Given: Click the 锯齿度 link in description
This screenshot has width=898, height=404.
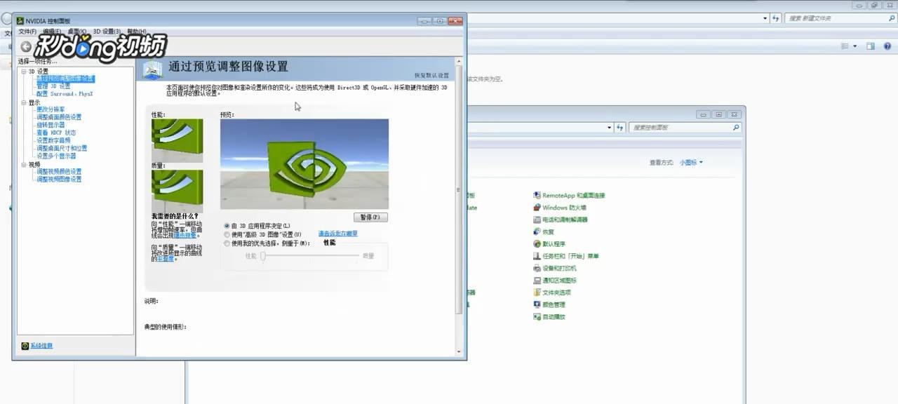Looking at the screenshot, I should coord(165,259).
